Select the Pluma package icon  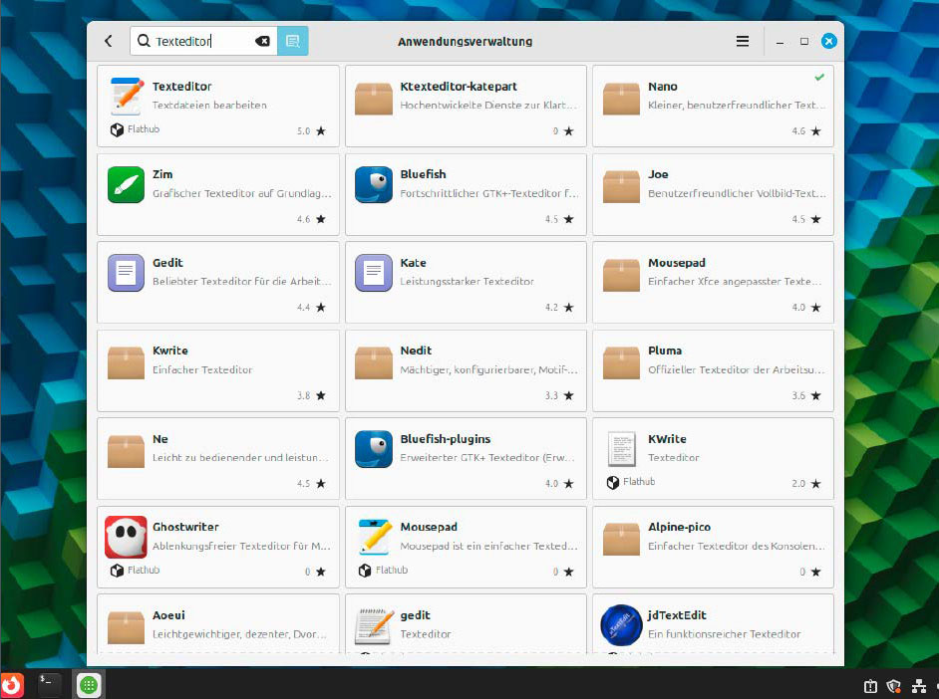(621, 362)
